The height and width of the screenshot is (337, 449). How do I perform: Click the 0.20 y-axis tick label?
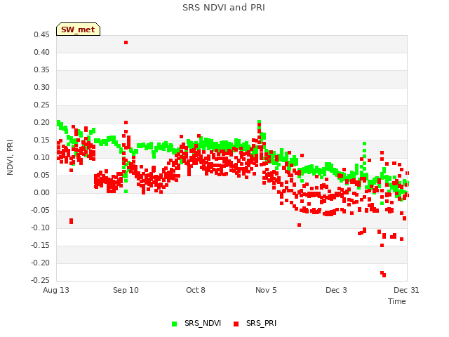[41, 123]
